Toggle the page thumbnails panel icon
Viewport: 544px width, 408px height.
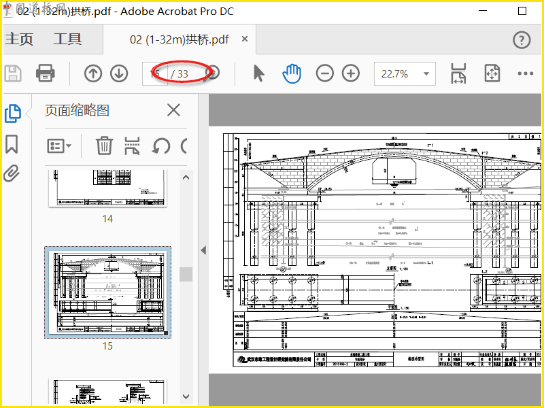[13, 114]
